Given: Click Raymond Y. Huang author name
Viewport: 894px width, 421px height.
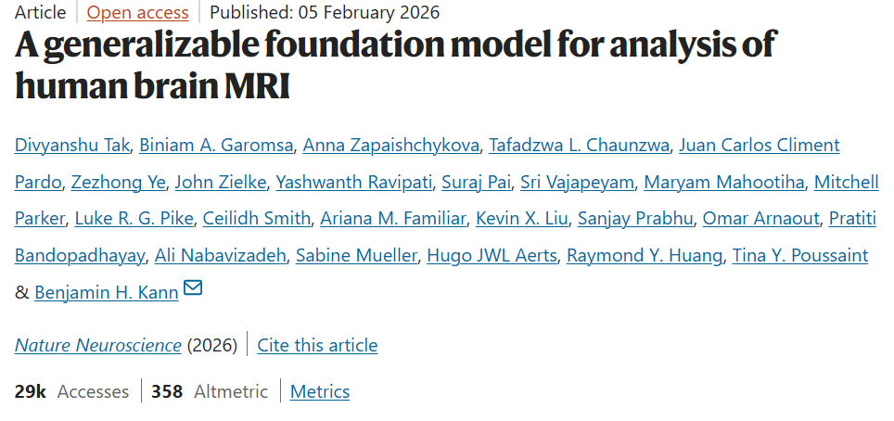Looking at the screenshot, I should point(644,255).
